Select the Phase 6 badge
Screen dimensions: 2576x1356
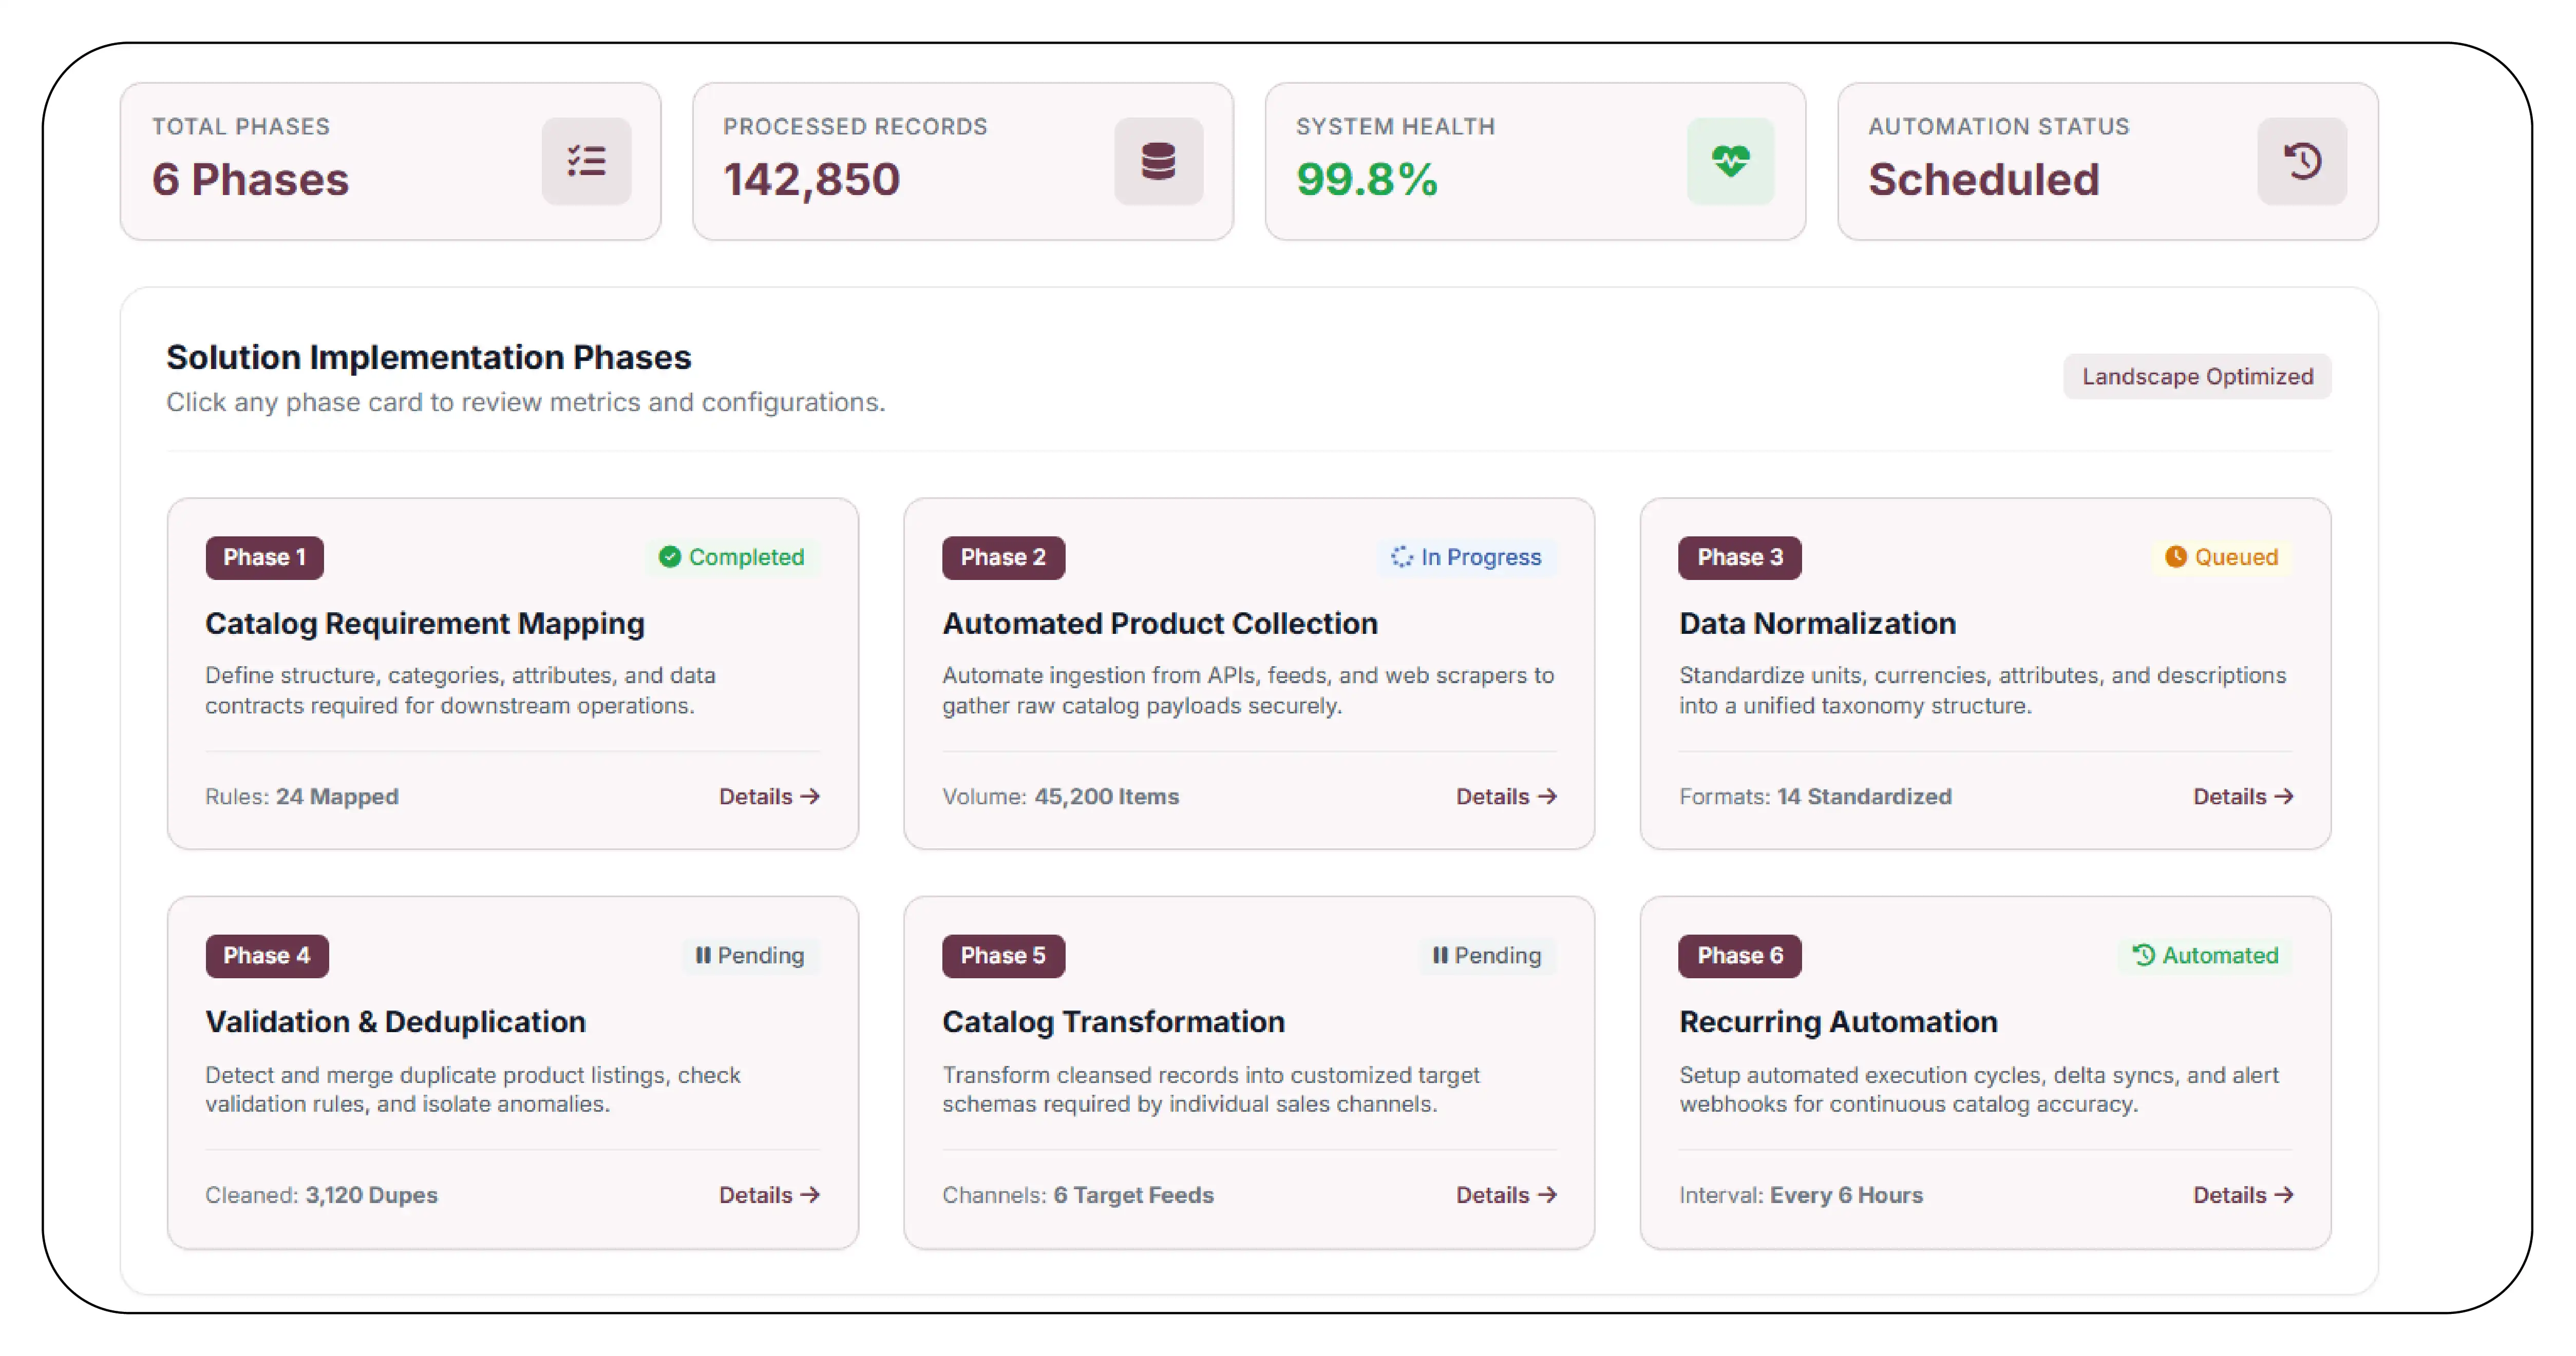[1740, 956]
